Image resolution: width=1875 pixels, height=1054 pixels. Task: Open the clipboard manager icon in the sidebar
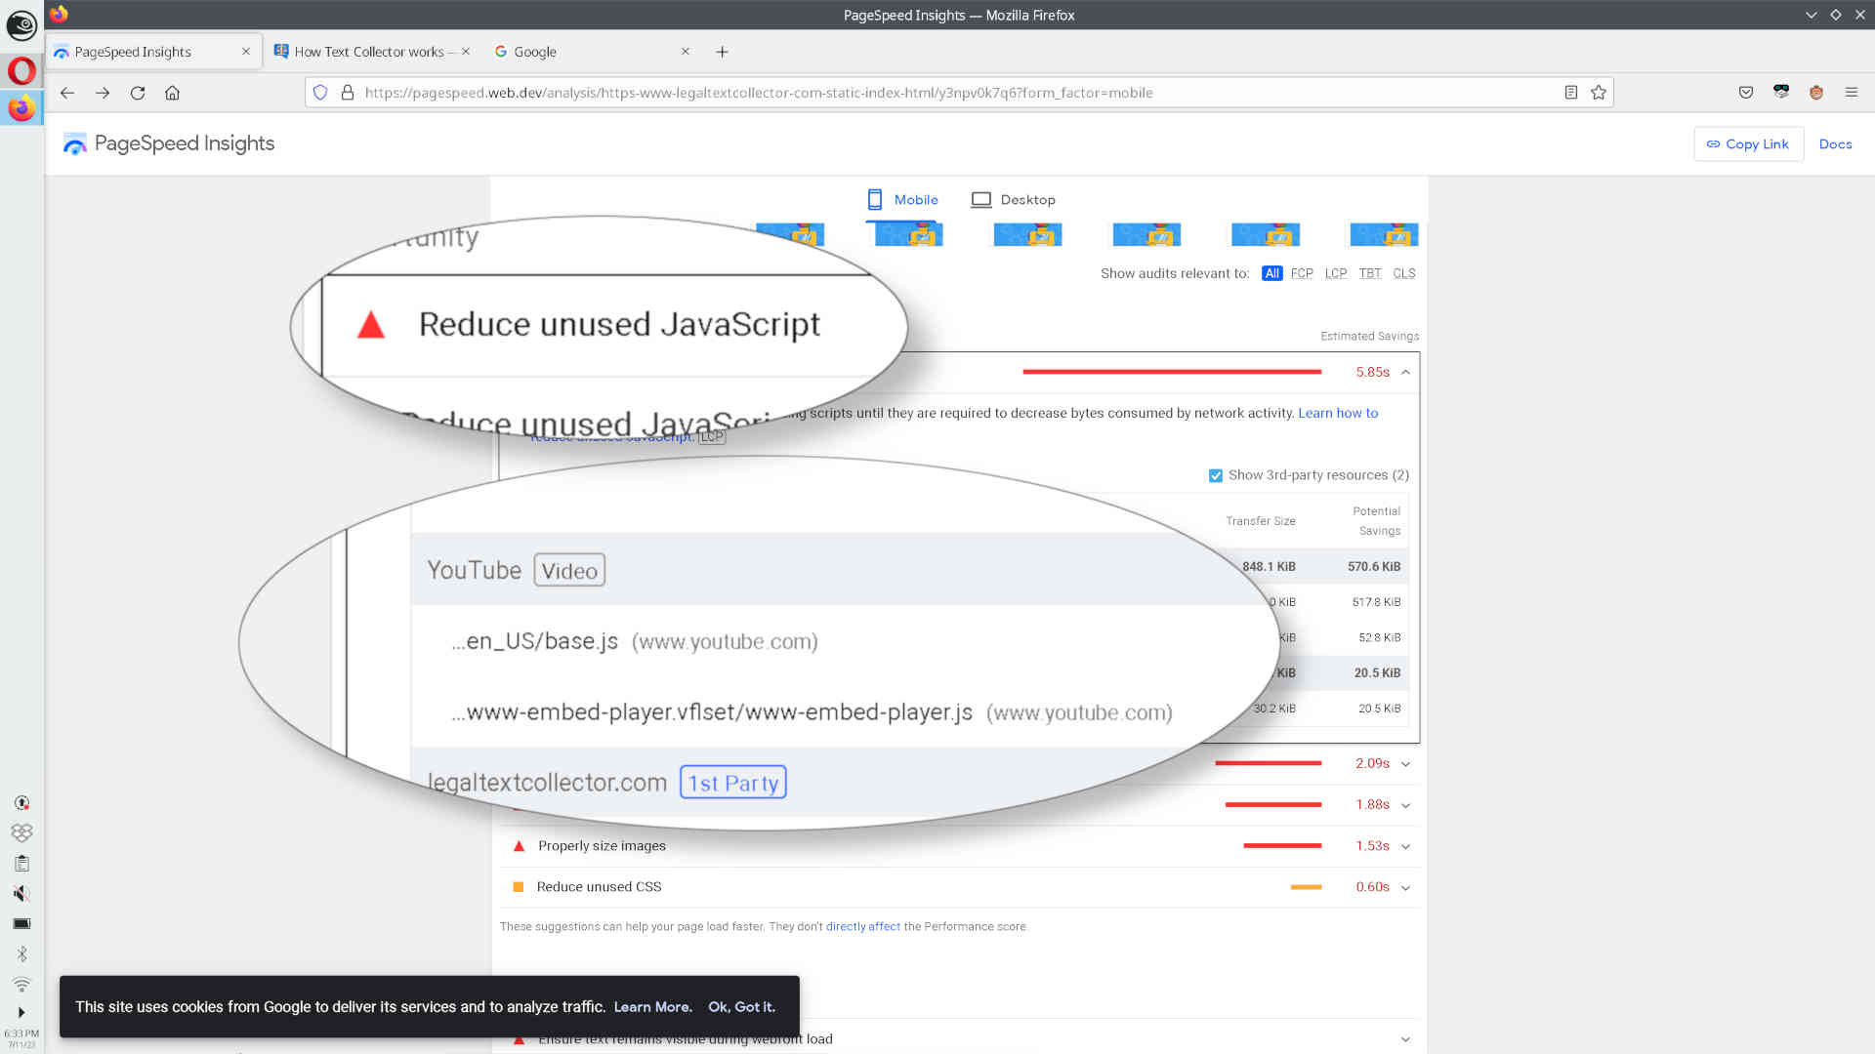coord(21,863)
